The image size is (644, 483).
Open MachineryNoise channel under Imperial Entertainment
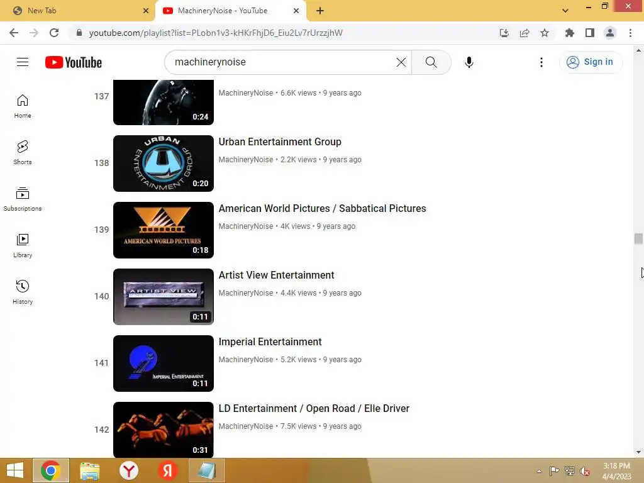click(246, 360)
